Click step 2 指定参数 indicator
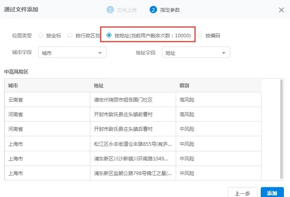The width and height of the screenshot is (290, 197). point(165,10)
